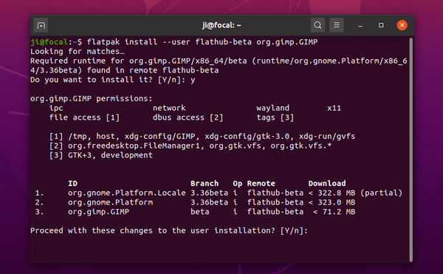The image size is (443, 274).
Task: Click the 'x11' permission text
Action: 334,108
